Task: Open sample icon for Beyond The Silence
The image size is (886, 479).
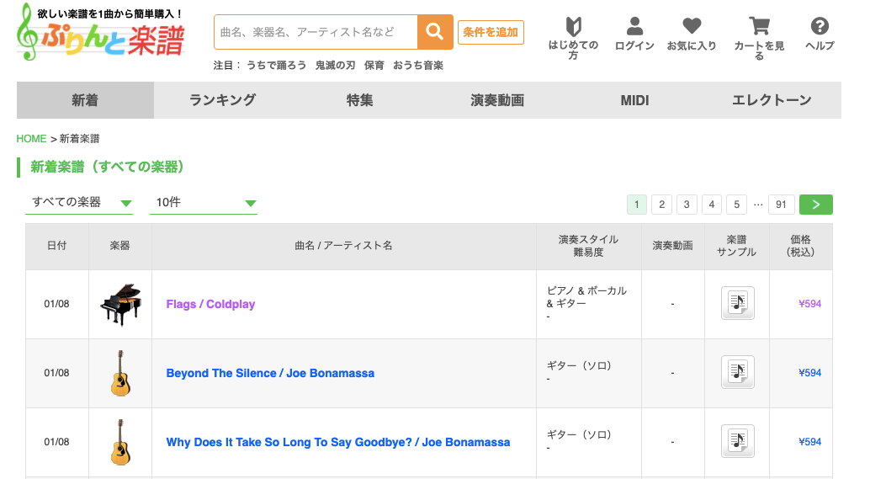Action: [737, 372]
